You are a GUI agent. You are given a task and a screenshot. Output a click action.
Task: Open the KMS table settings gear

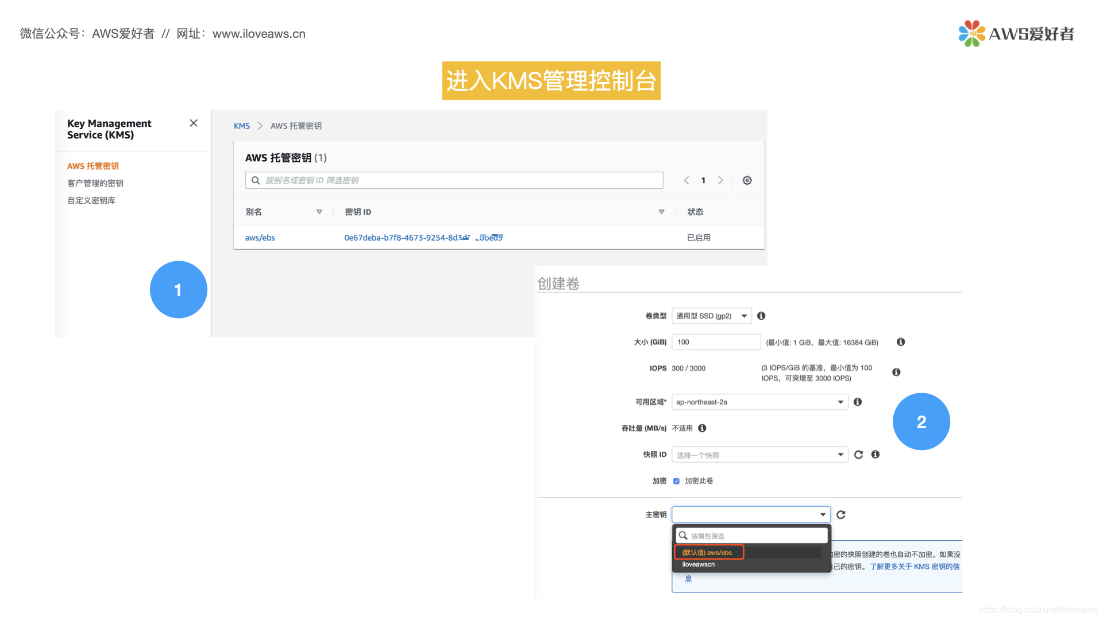[747, 180]
